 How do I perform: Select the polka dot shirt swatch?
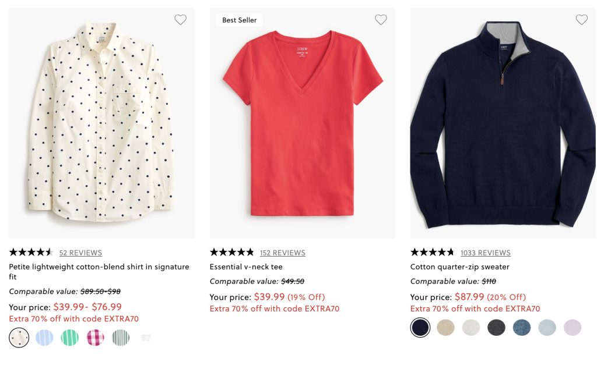pos(19,338)
